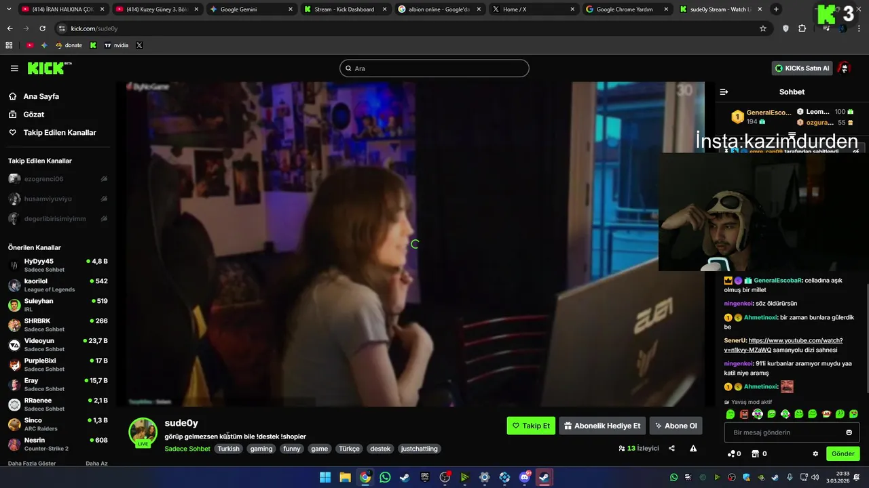The width and height of the screenshot is (869, 488).
Task: Open kaoriiol League of Legends channel
Action: pos(58,285)
